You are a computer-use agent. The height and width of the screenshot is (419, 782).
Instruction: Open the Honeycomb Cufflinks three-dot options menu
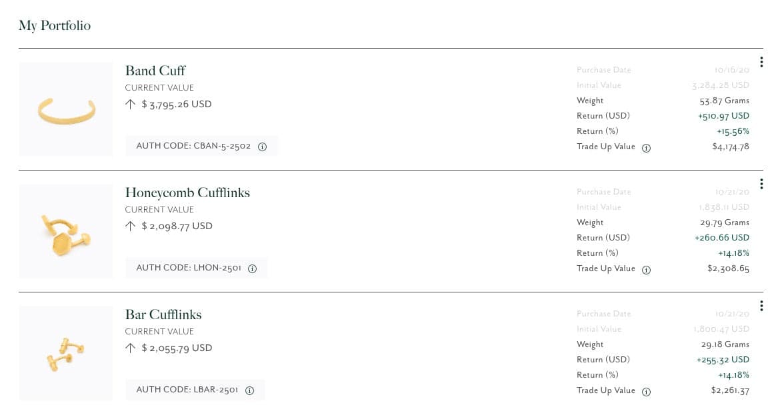(x=761, y=184)
